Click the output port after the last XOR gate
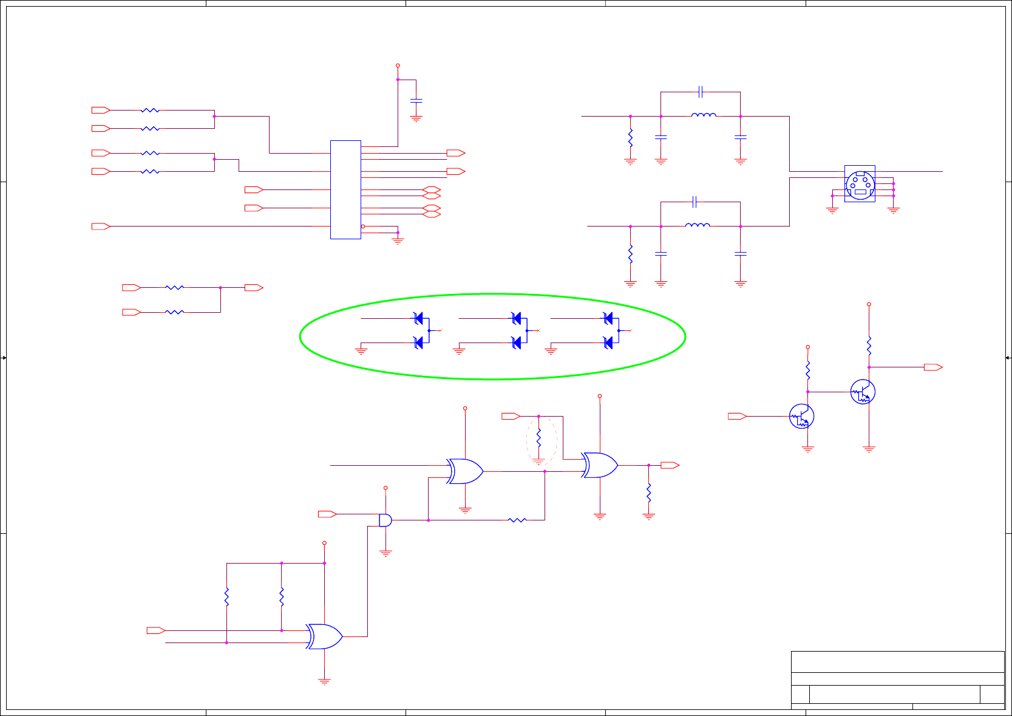1012x716 pixels. click(670, 465)
